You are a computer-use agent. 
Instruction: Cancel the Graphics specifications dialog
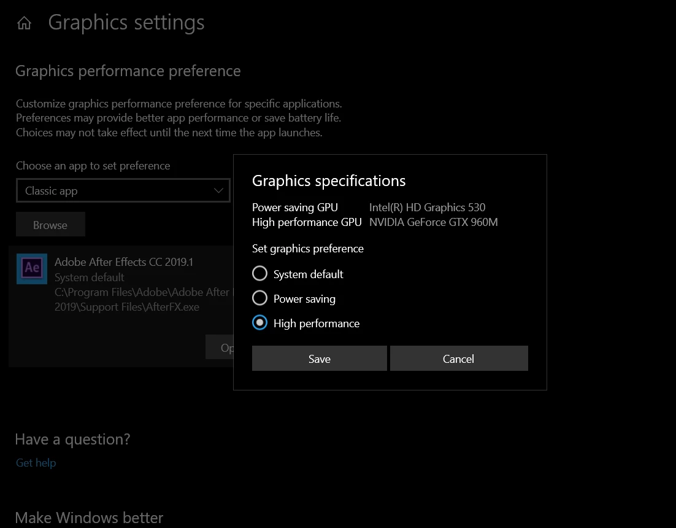point(459,358)
